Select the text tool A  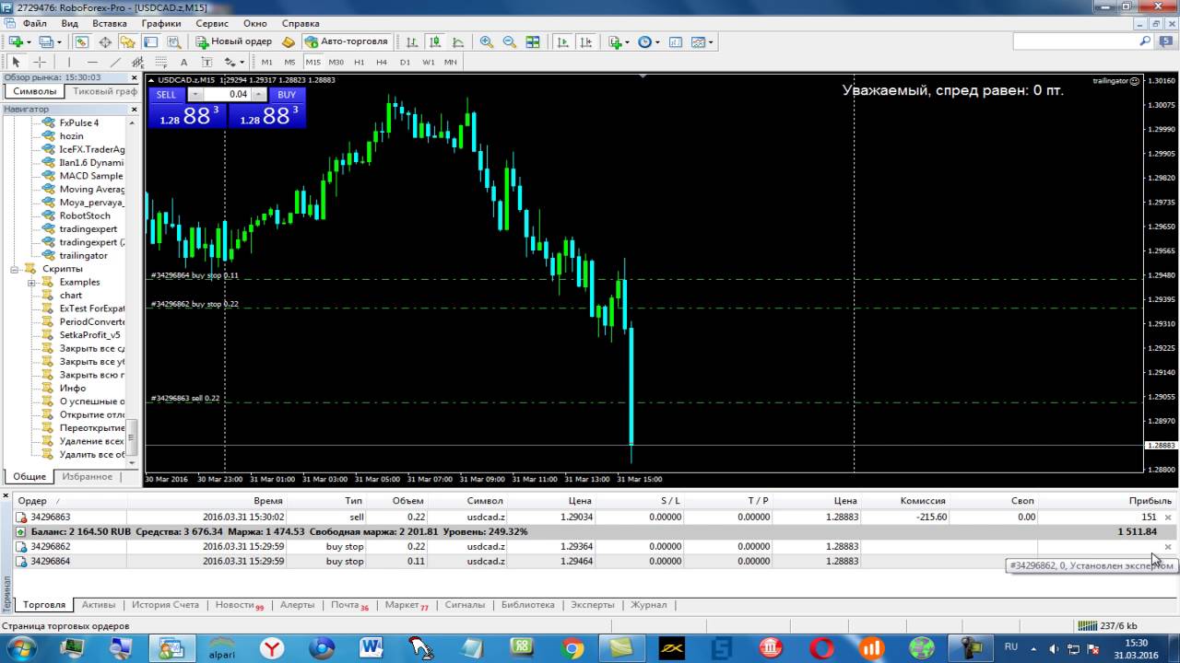[183, 63]
